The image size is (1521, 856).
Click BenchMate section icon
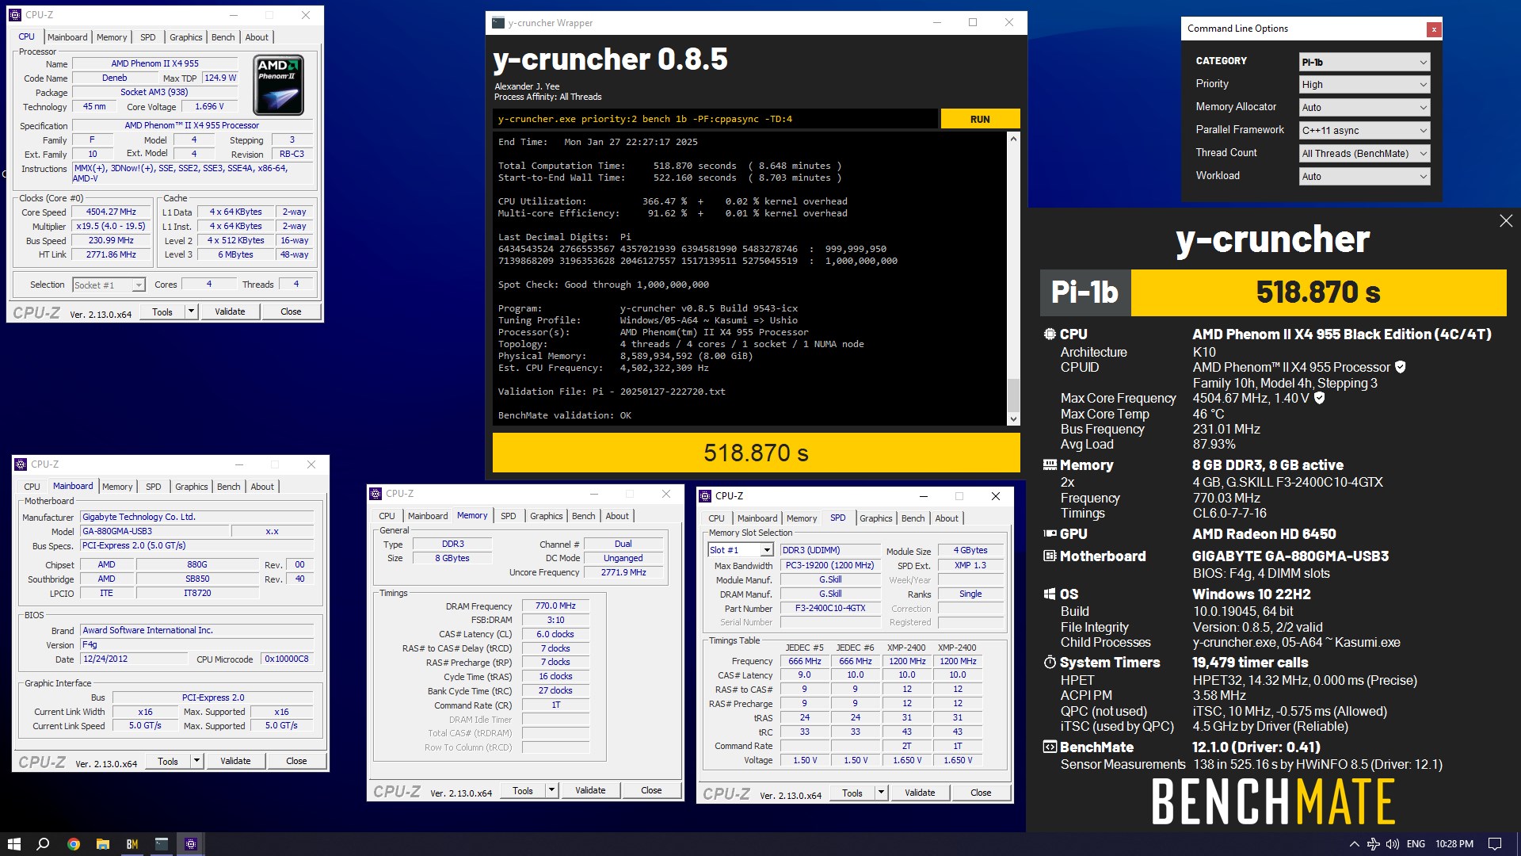point(1050,747)
